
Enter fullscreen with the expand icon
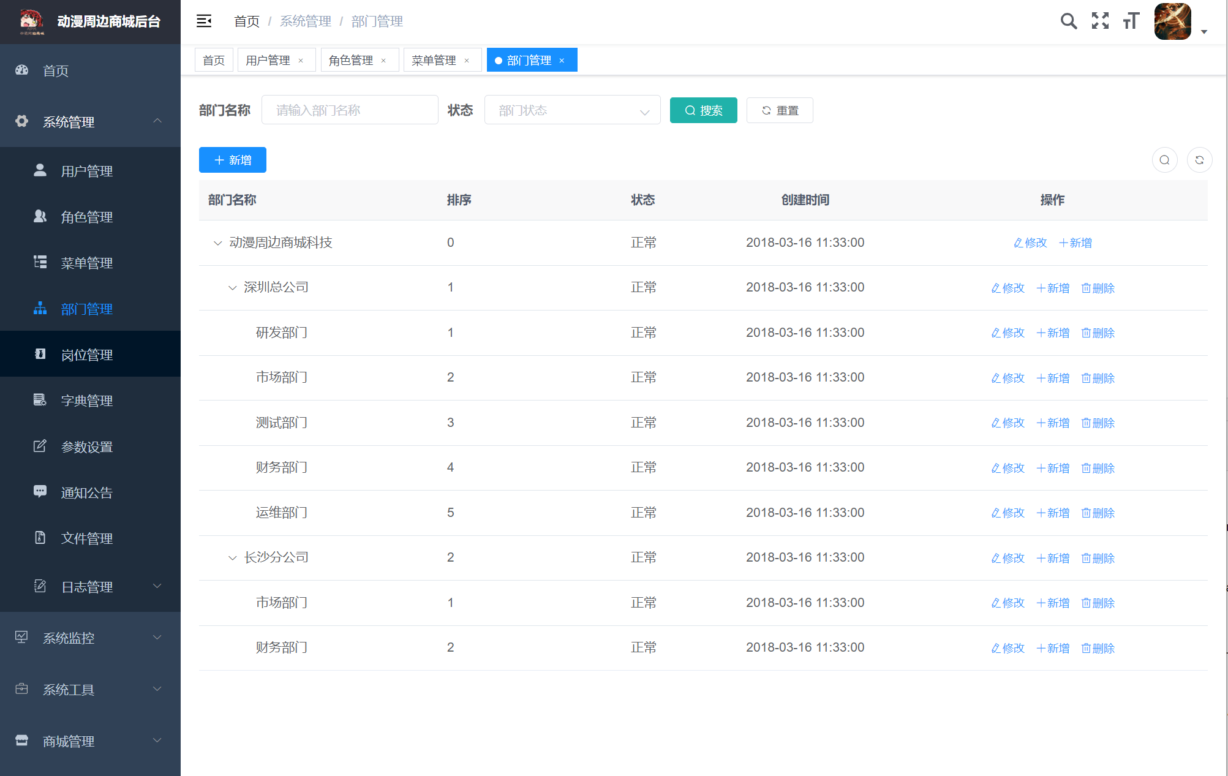pos(1100,21)
